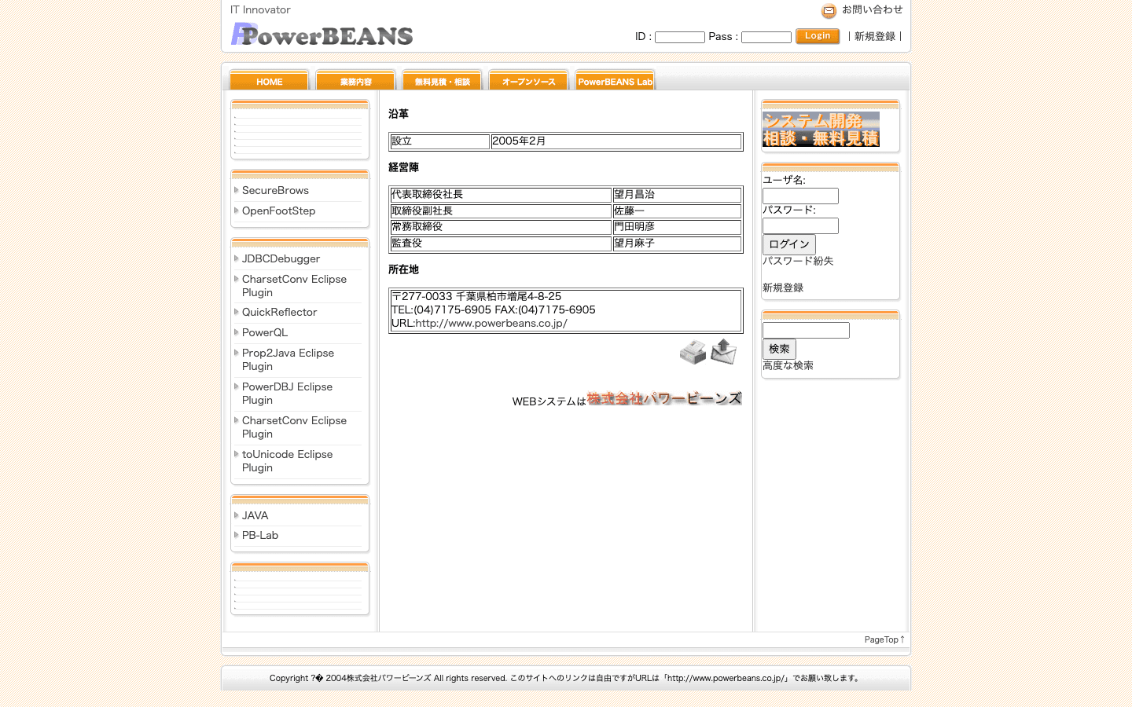Click the arrow bullet beside toUnicode Eclipse Plugin
1132x707 pixels.
236,453
